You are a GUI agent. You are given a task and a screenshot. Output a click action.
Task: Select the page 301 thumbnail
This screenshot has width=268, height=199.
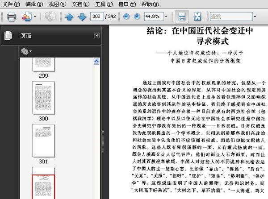(x=43, y=140)
